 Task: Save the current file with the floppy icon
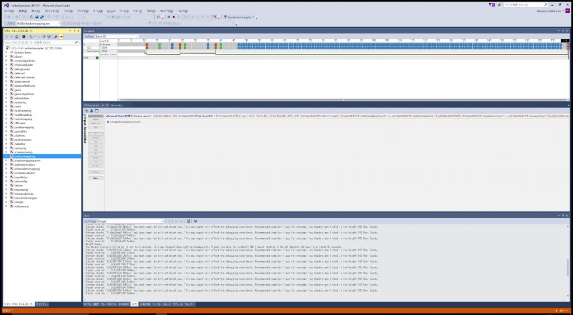pyautogui.click(x=37, y=17)
